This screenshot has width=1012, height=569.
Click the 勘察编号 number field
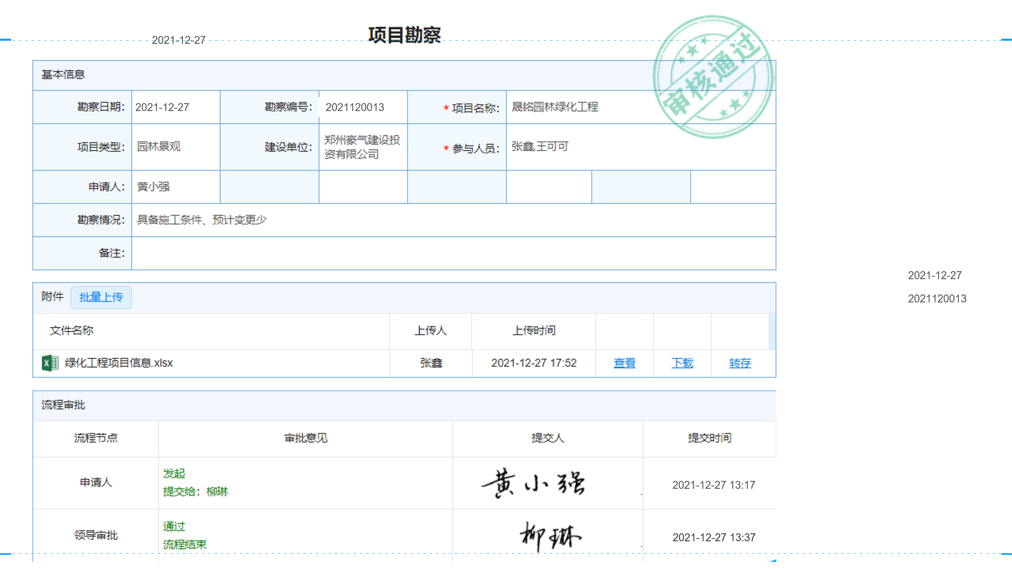pos(363,107)
